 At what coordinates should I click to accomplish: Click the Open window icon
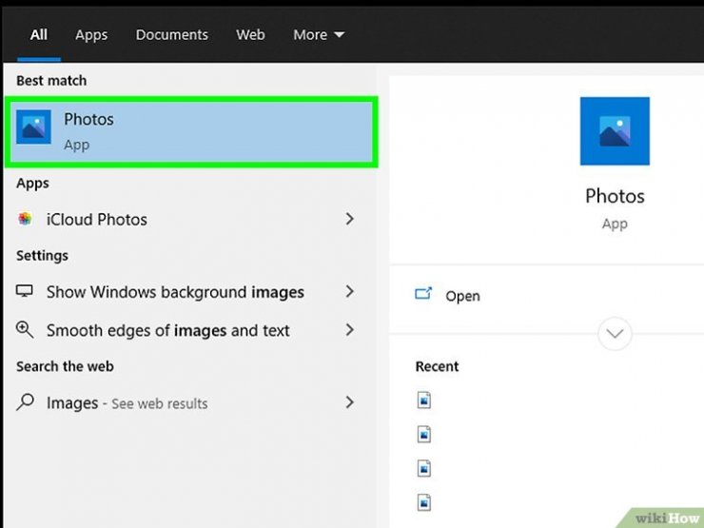coord(423,294)
